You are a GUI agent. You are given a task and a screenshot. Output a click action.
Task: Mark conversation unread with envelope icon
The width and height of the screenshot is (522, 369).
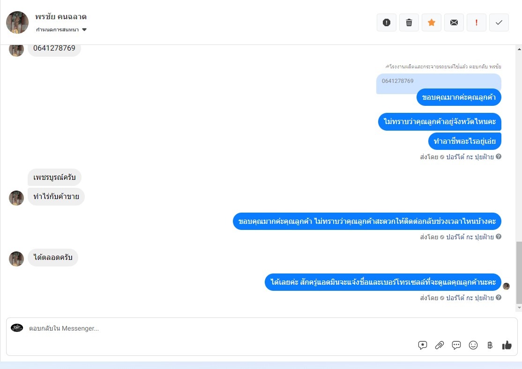[x=454, y=22]
